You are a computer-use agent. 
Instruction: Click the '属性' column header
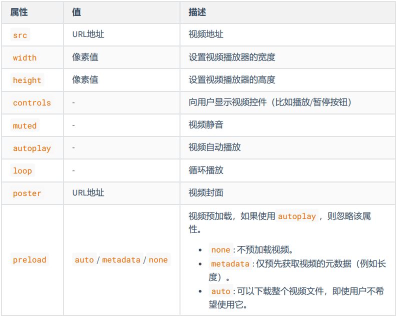point(18,12)
